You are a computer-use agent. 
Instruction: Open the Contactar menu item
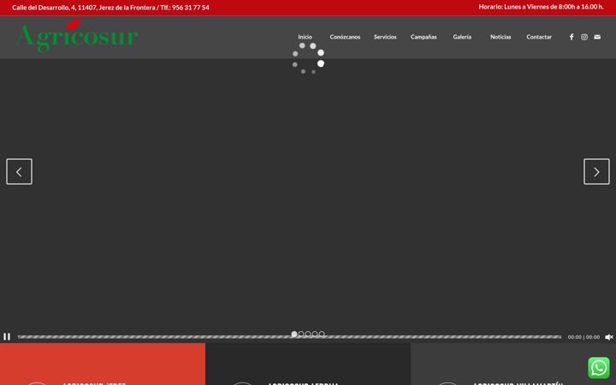pyautogui.click(x=539, y=37)
